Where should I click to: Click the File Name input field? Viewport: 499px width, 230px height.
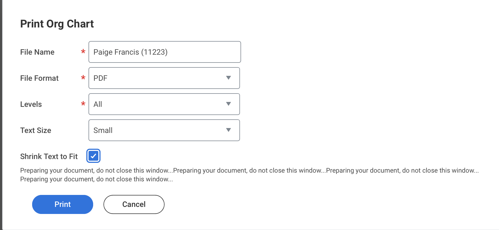(x=165, y=52)
